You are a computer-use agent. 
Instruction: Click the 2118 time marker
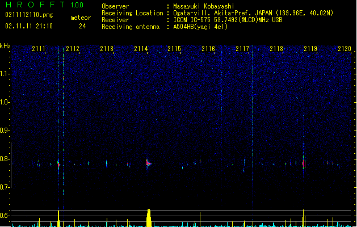click(276, 49)
